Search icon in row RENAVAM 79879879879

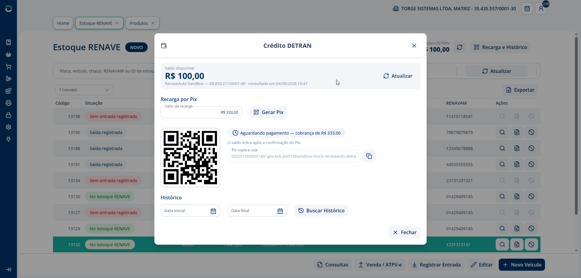(502, 132)
